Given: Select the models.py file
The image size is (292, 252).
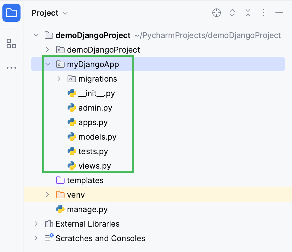Looking at the screenshot, I should [x=97, y=137].
